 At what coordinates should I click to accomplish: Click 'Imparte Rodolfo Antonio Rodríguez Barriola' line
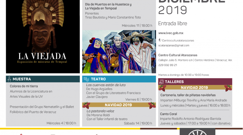(x=190, y=119)
